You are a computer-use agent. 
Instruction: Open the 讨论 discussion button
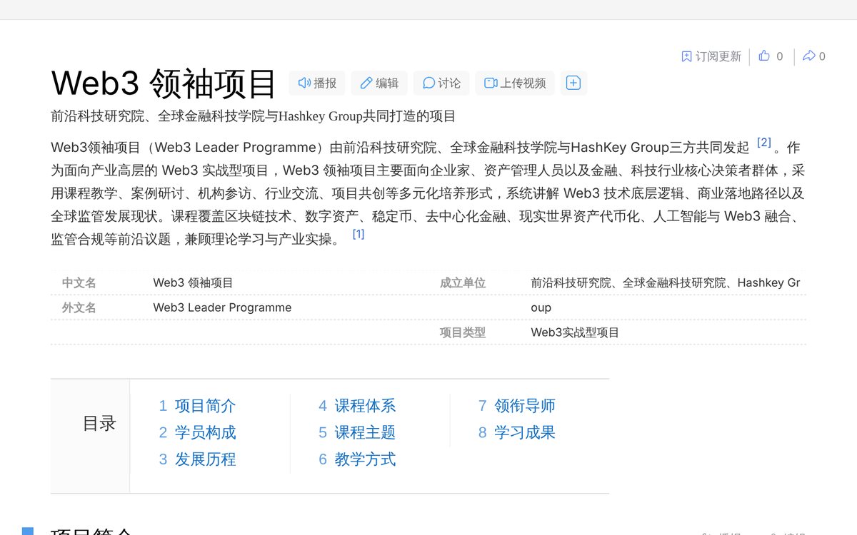pos(441,83)
